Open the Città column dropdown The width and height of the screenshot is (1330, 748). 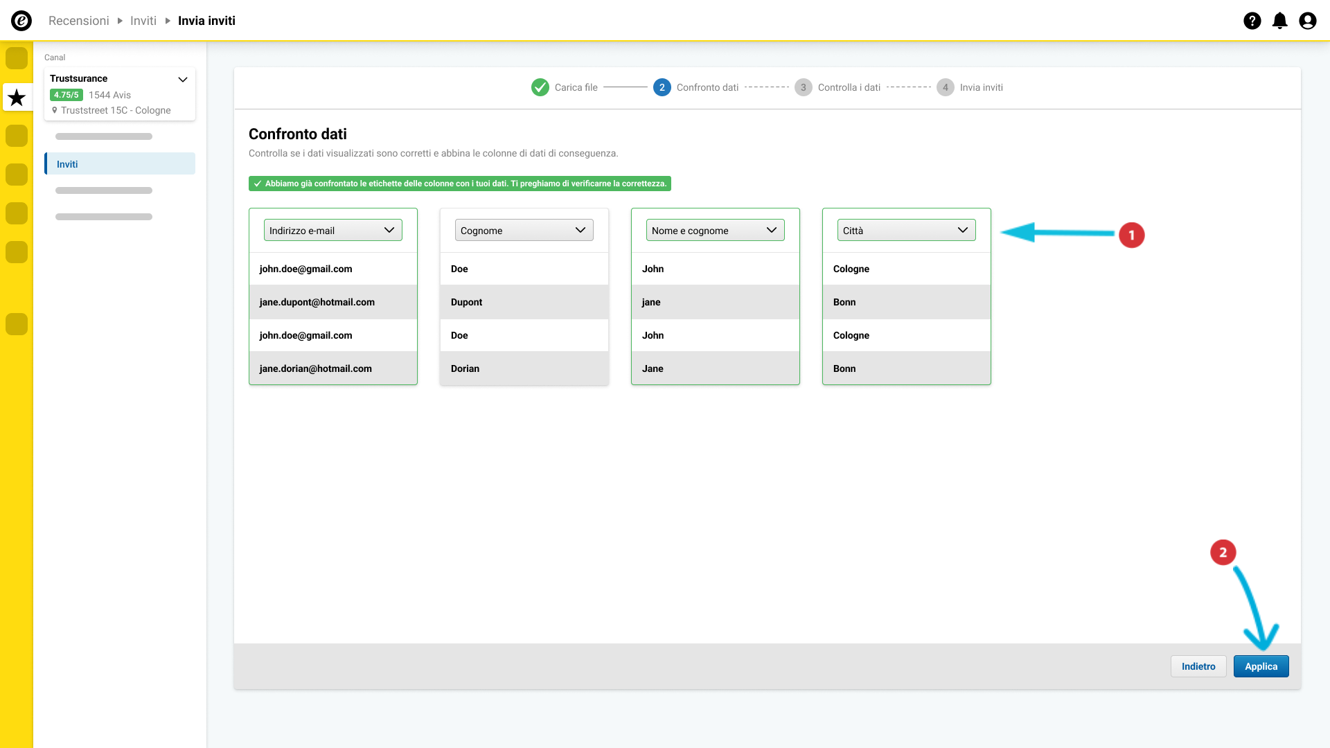[x=906, y=231]
